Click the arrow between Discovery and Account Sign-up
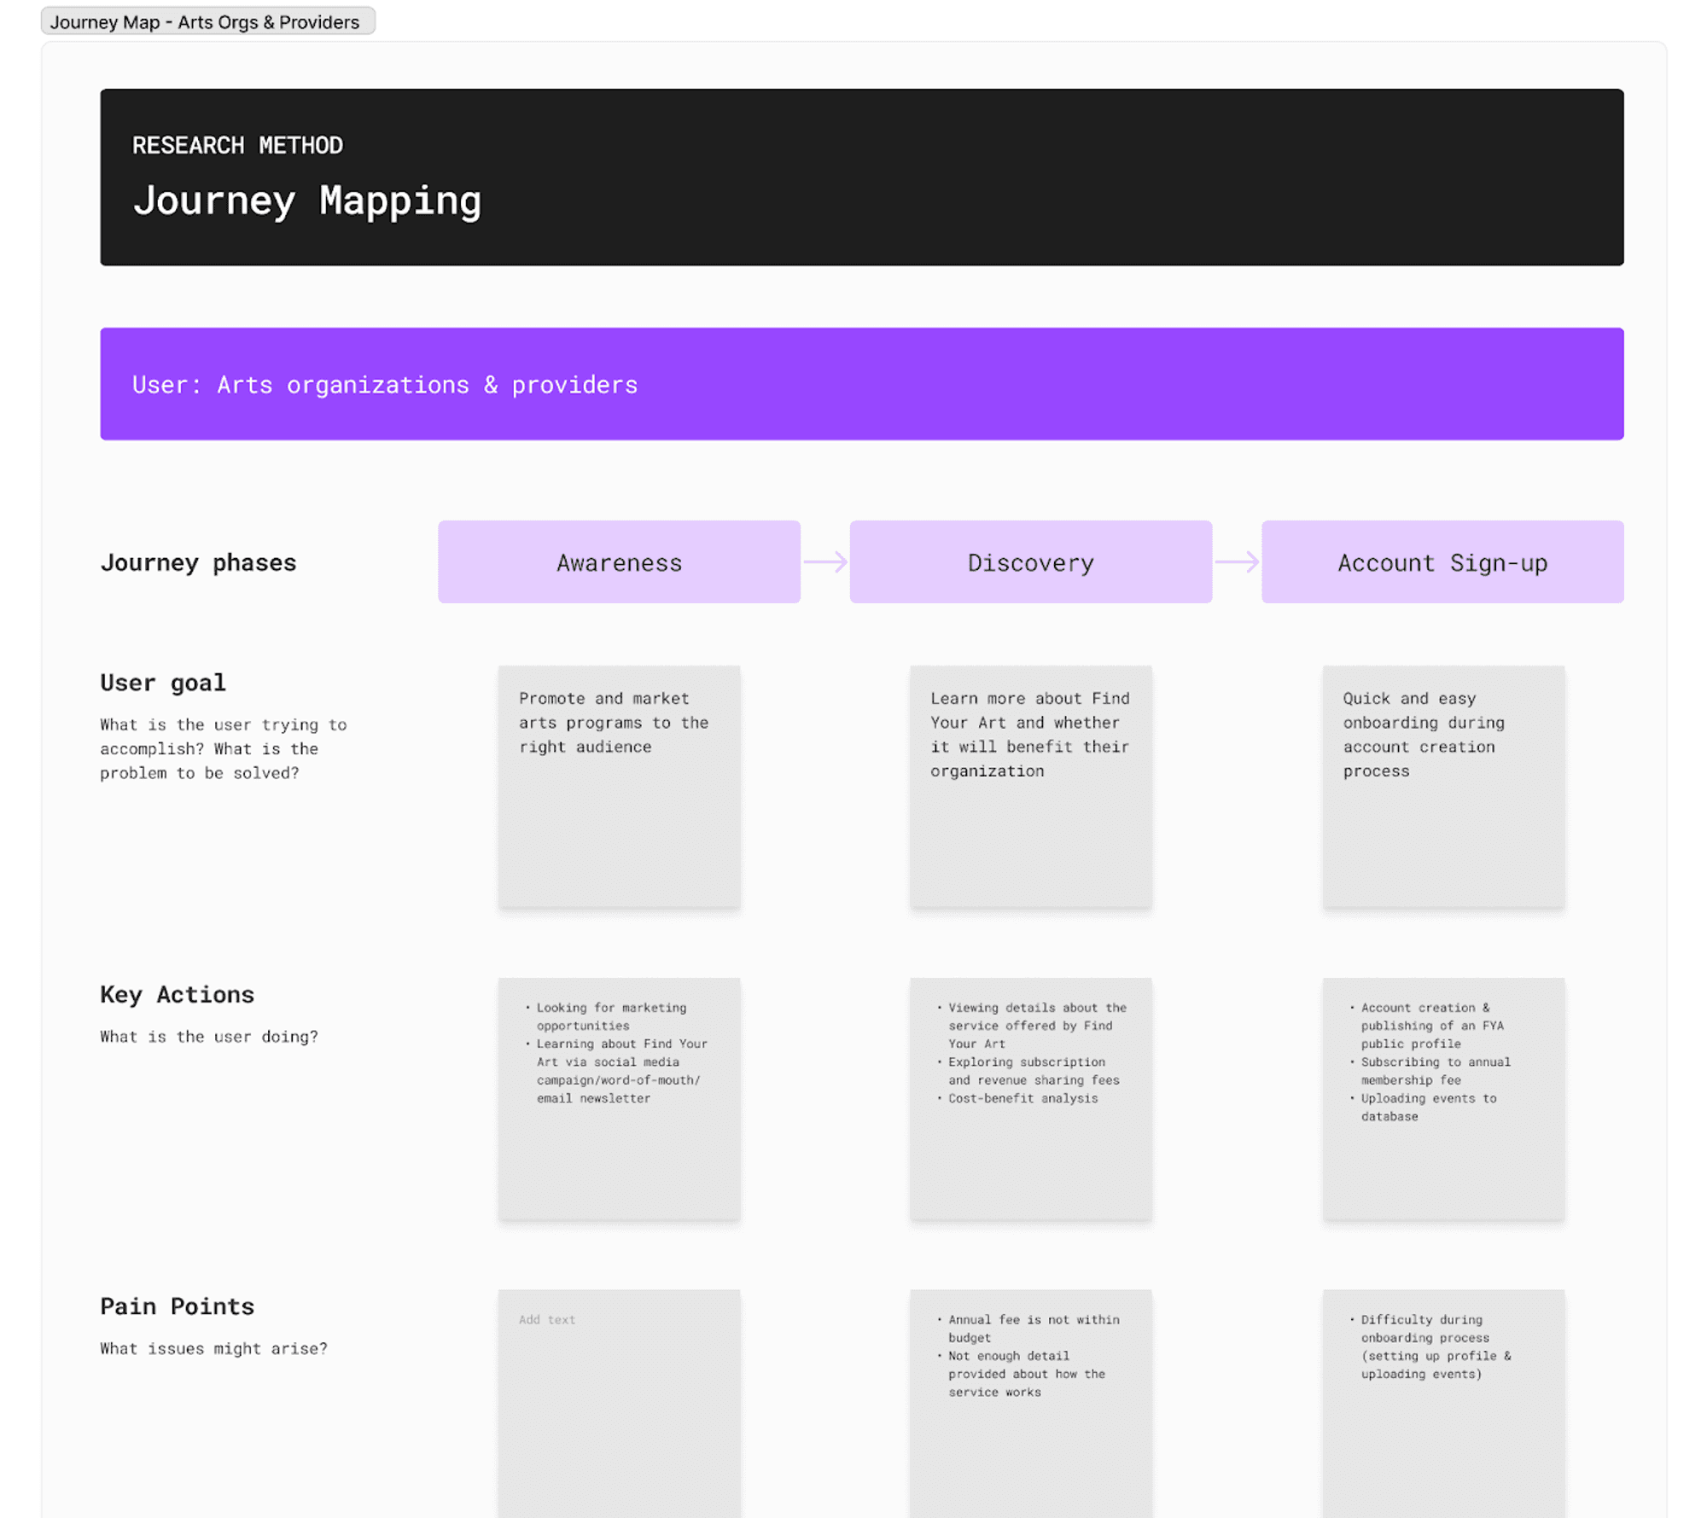 [x=1236, y=562]
